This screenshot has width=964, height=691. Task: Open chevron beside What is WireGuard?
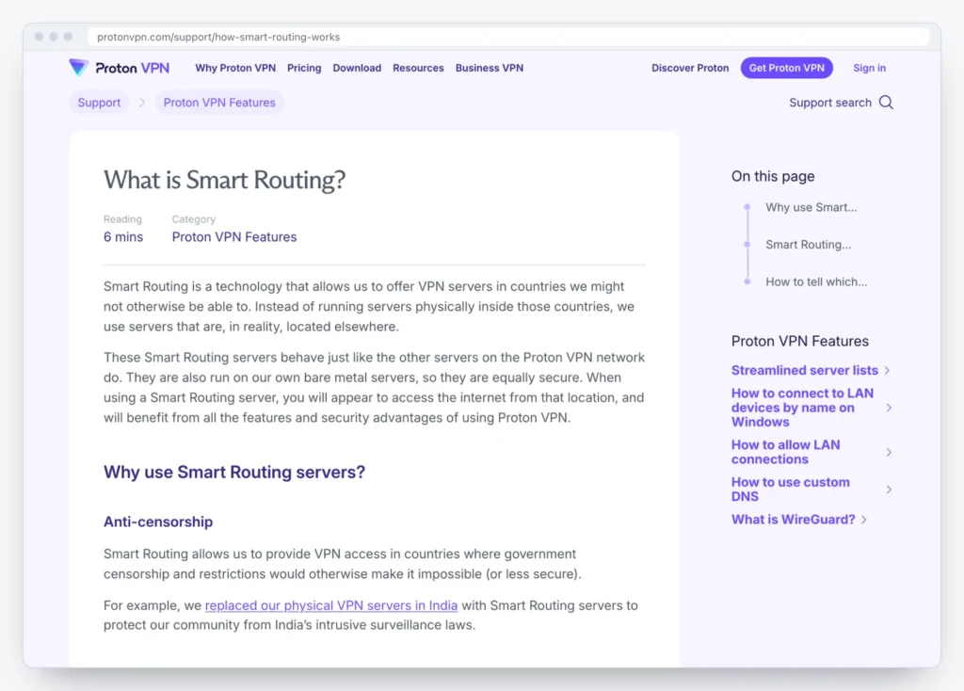coord(864,520)
